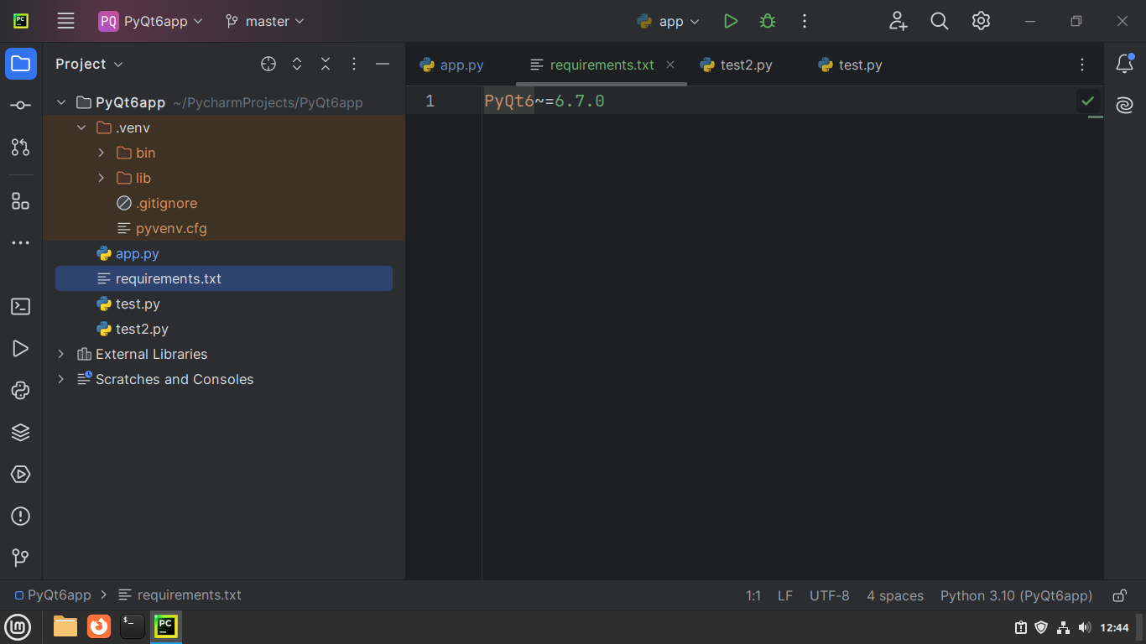This screenshot has width=1146, height=644.
Task: Open the Services tool window
Action: pyautogui.click(x=21, y=475)
